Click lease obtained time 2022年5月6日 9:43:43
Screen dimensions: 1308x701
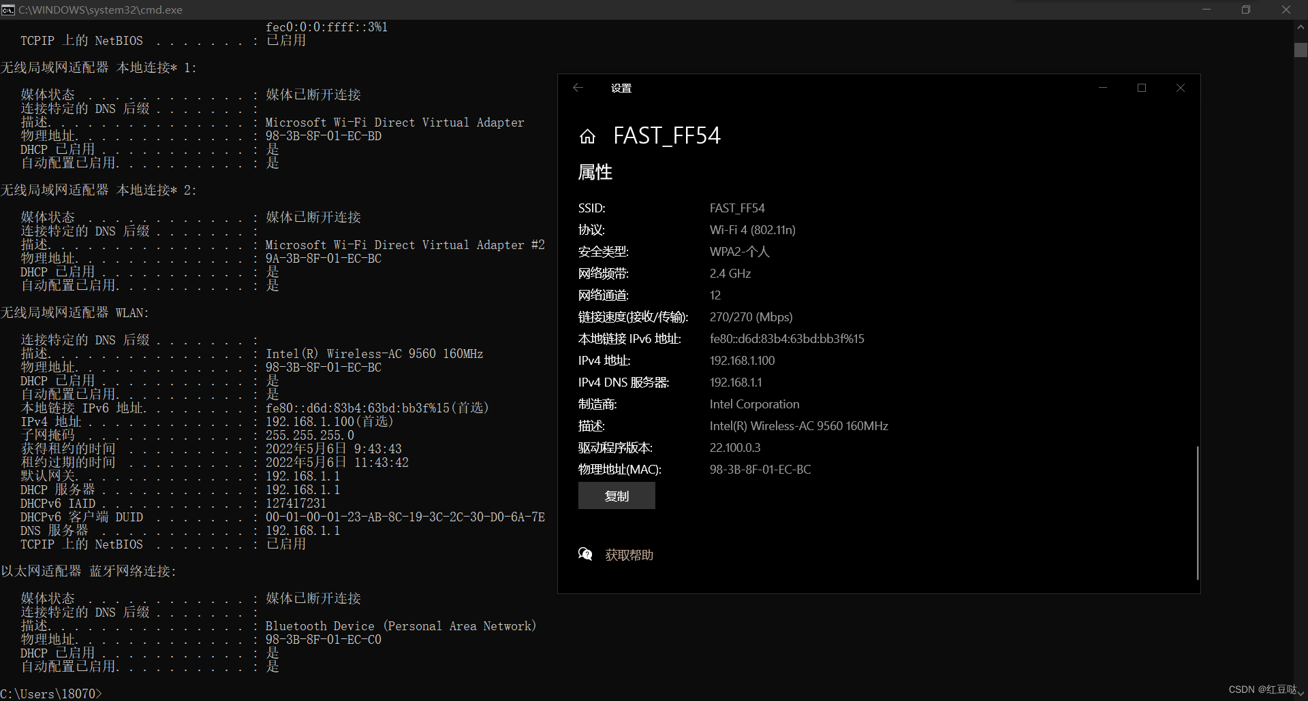tap(334, 449)
